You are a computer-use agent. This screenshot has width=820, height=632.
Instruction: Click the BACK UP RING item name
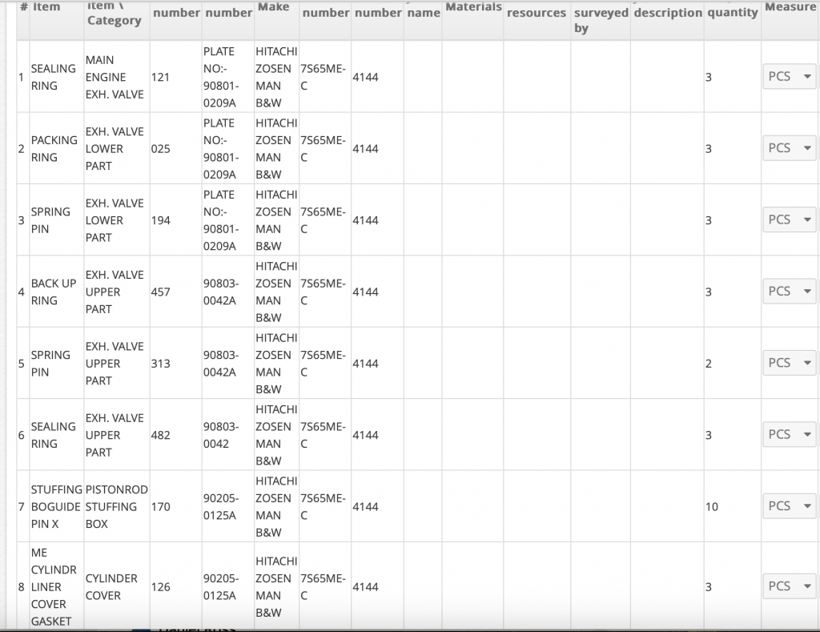(54, 292)
